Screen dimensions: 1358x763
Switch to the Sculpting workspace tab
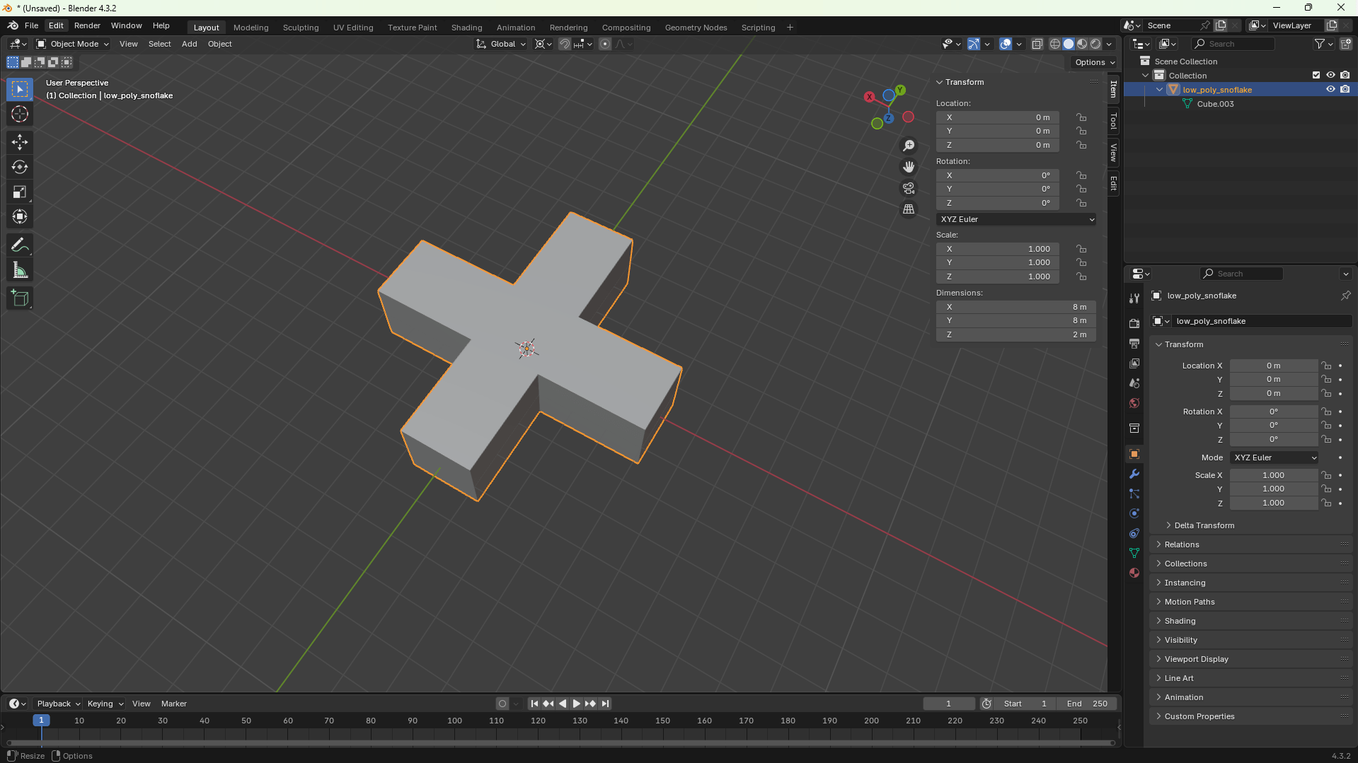pyautogui.click(x=301, y=28)
